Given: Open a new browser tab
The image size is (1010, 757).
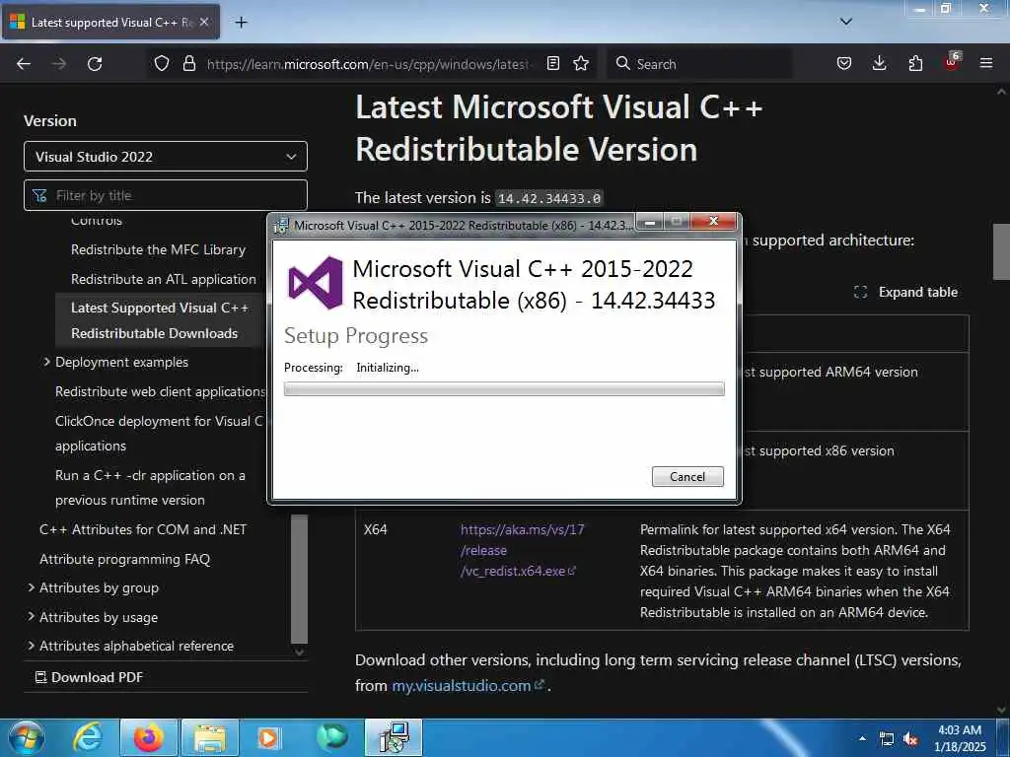Looking at the screenshot, I should coord(241,23).
